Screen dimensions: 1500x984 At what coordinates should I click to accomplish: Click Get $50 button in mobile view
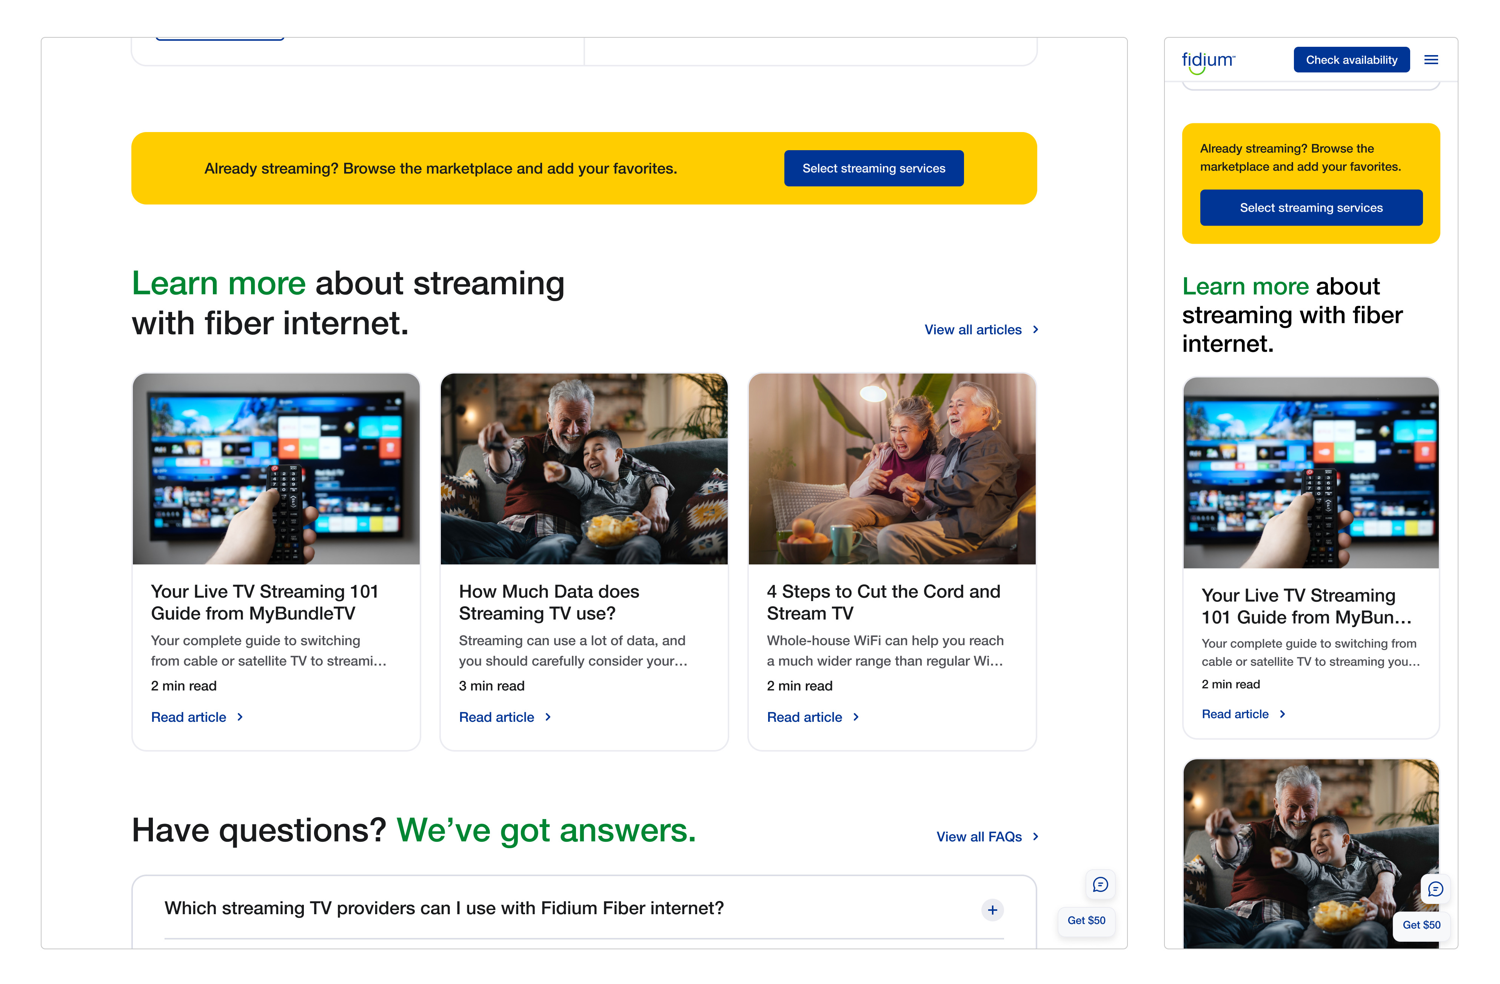[1421, 925]
